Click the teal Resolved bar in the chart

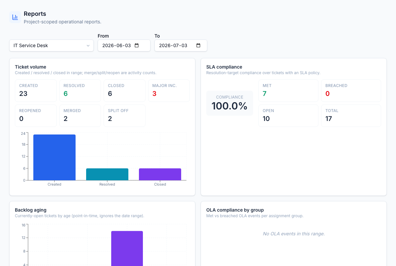[107, 174]
